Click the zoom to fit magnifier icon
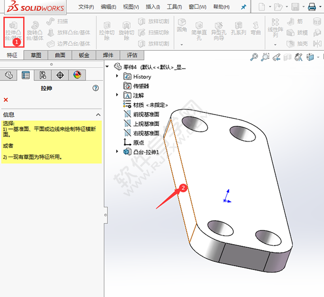Viewport: 324px width, 297px height. pos(254,57)
